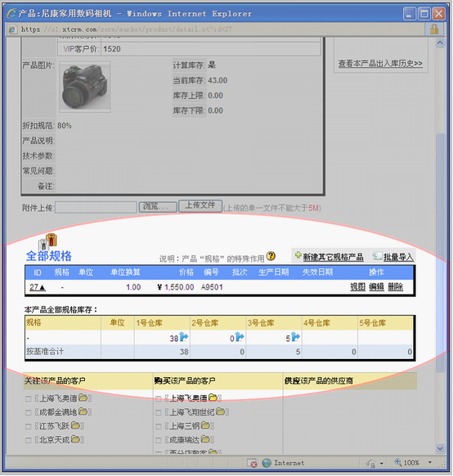Check the box for 北京天成 customer
The height and width of the screenshot is (476, 453).
(29, 441)
